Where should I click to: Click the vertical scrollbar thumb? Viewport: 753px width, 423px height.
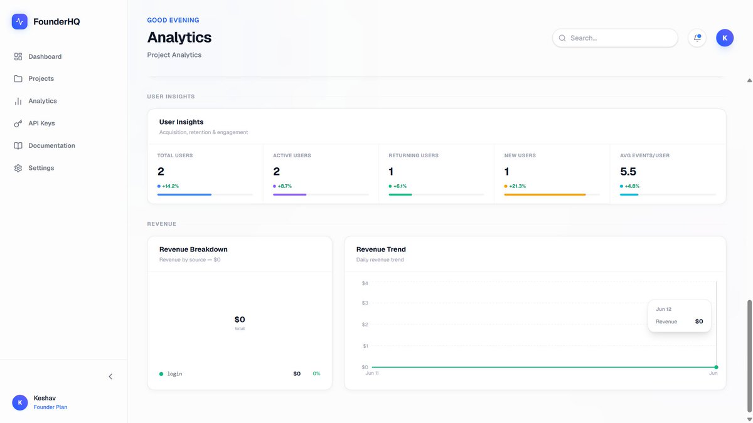tap(749, 355)
